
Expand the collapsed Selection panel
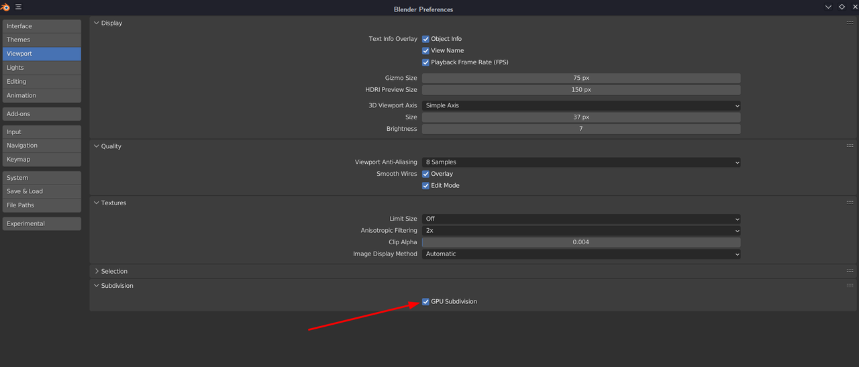pyautogui.click(x=114, y=271)
